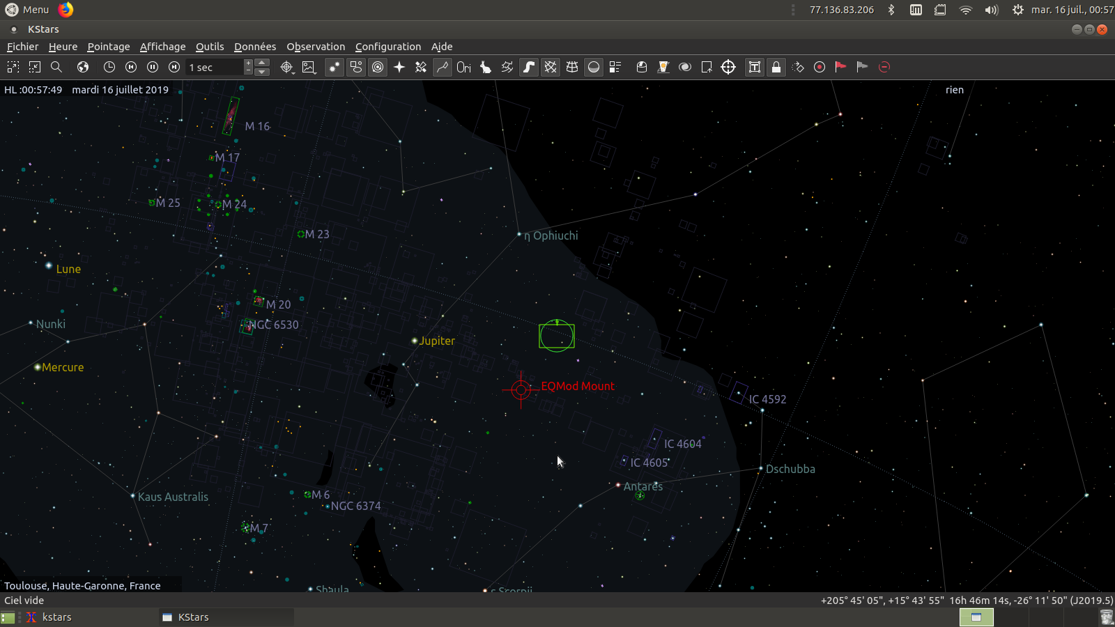This screenshot has height=627, width=1115.
Task: Toggle satellites display
Action: tap(421, 67)
